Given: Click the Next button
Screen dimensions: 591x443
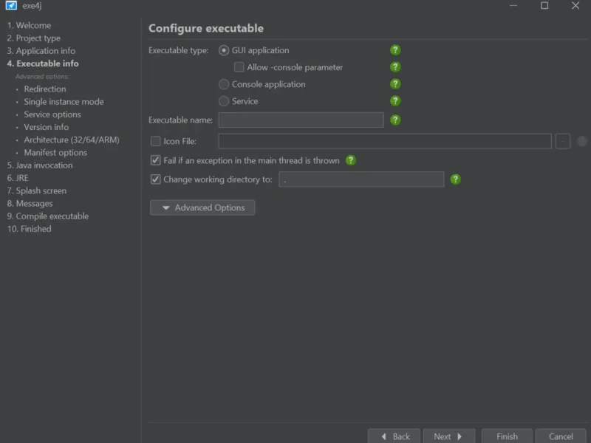Looking at the screenshot, I should (x=449, y=436).
